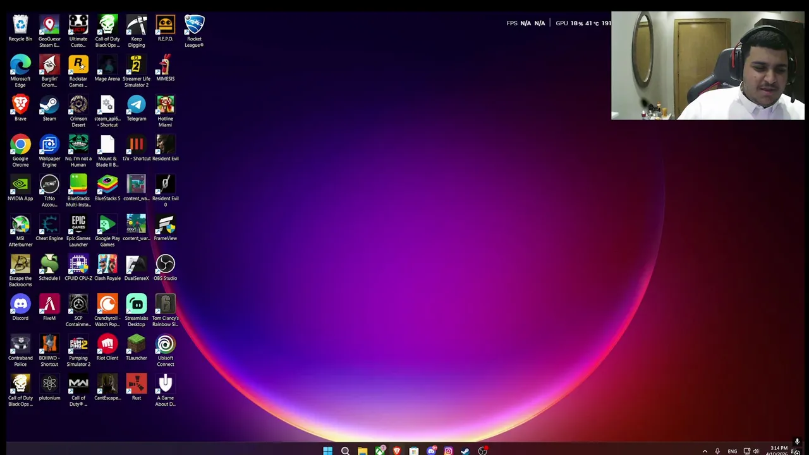
Task: Open taskbar Search
Action: tap(345, 451)
